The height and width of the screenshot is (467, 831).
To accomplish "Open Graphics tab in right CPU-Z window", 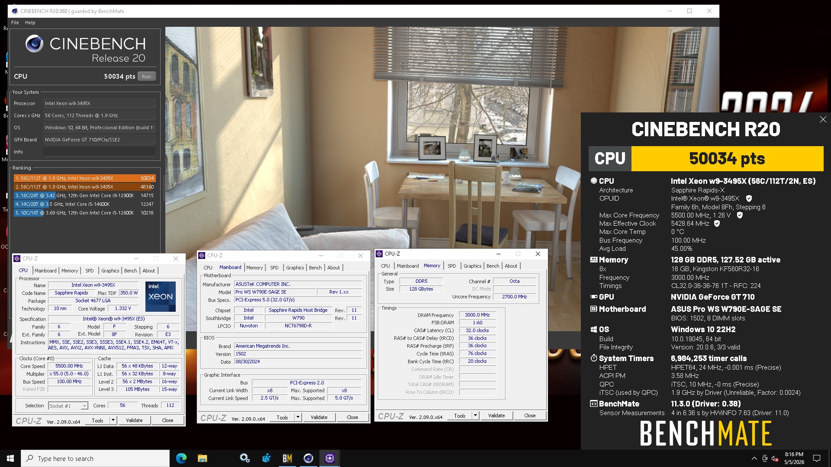I will click(472, 266).
